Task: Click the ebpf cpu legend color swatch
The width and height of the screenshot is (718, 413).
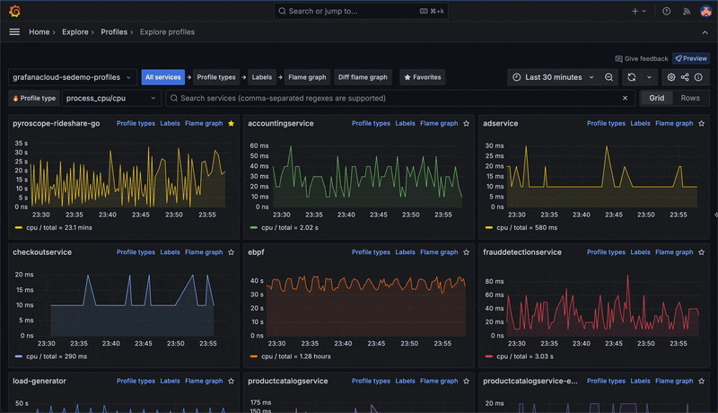Action: [253, 356]
